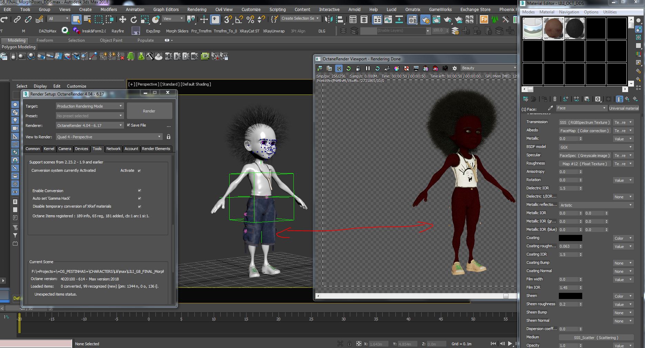Activate the Rotate transform tool

[x=134, y=19]
